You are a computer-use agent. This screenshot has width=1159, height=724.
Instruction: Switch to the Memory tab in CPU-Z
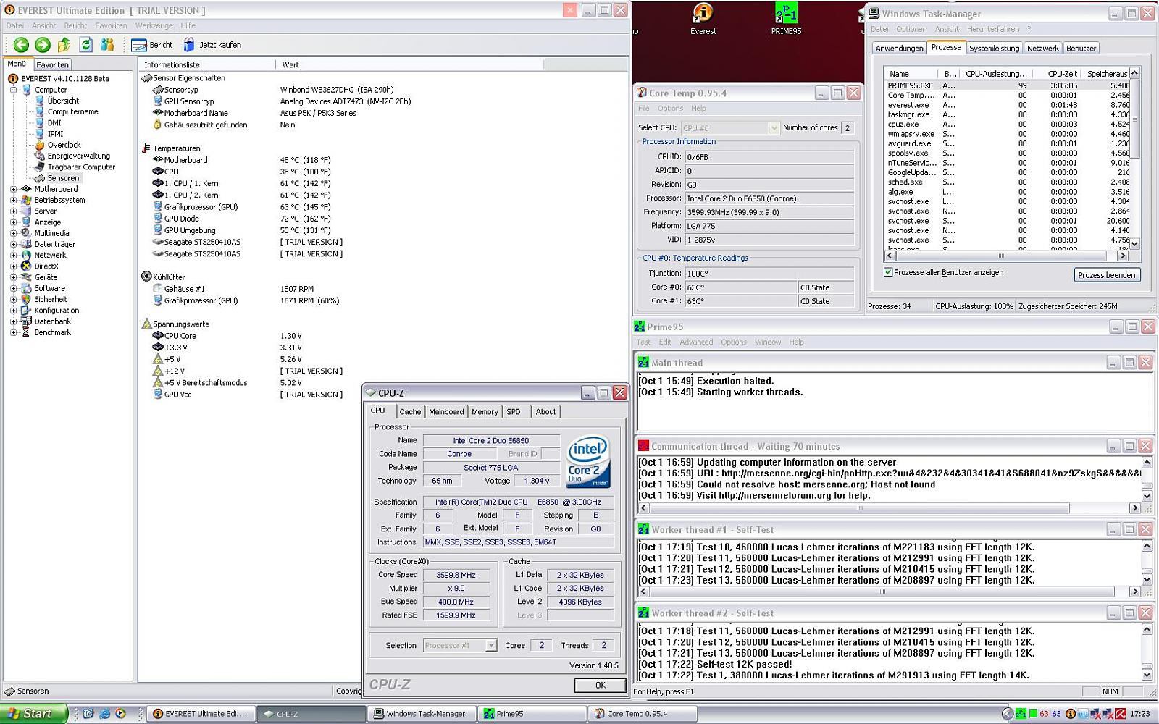(485, 412)
